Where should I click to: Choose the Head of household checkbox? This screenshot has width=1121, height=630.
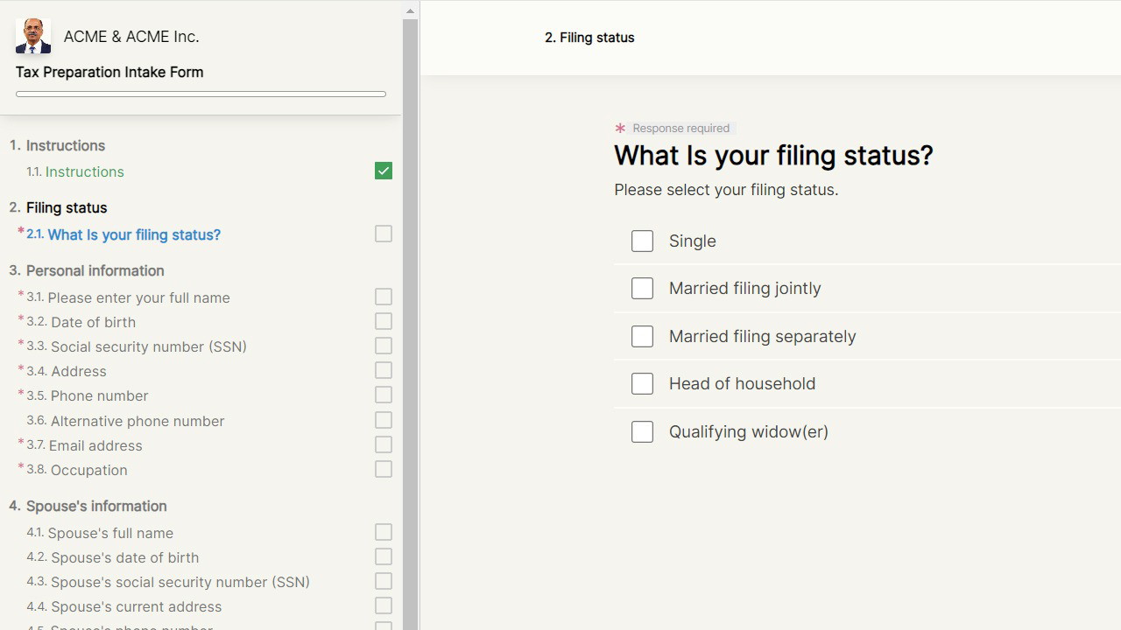[x=642, y=384]
